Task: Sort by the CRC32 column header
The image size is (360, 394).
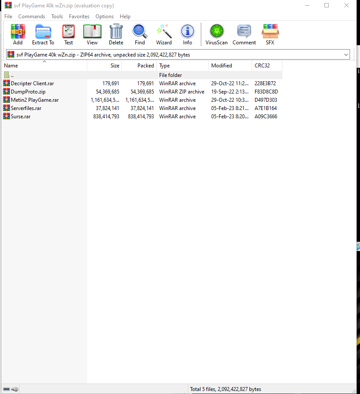Action: tap(267, 65)
